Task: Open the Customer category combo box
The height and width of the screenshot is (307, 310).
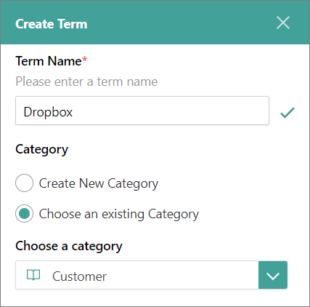Action: (152, 275)
